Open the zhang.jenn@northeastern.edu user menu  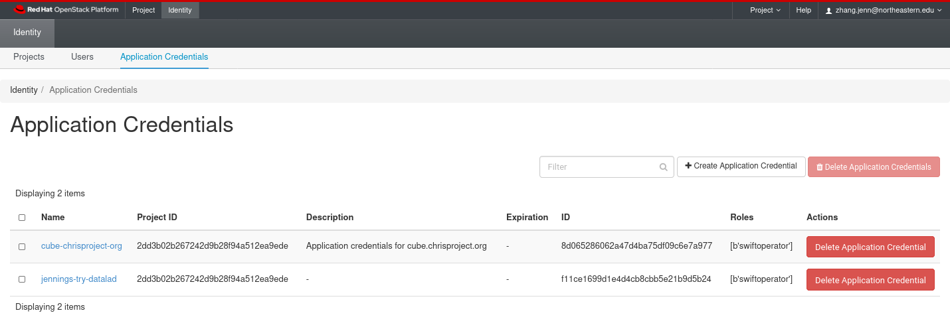(883, 10)
